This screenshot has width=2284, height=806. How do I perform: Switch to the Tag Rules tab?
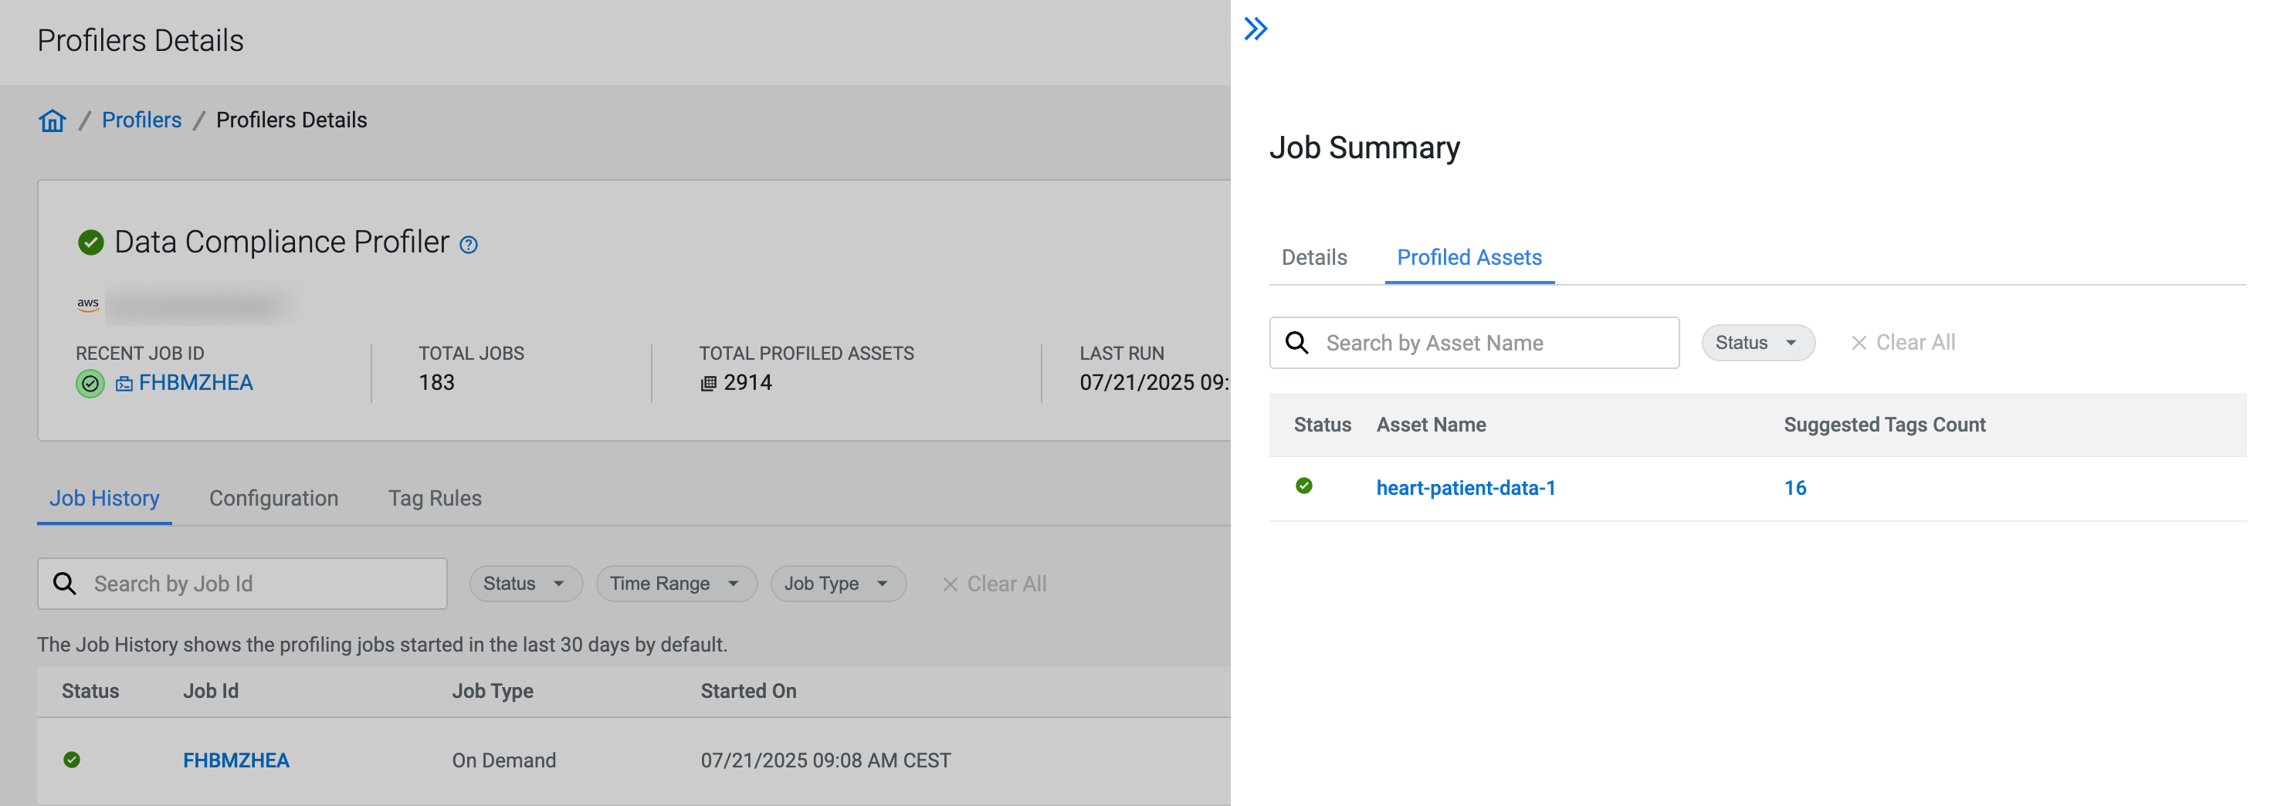pyautogui.click(x=435, y=498)
